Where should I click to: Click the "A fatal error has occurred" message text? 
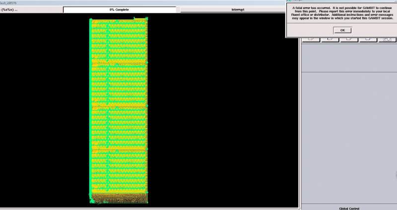pyautogui.click(x=342, y=13)
